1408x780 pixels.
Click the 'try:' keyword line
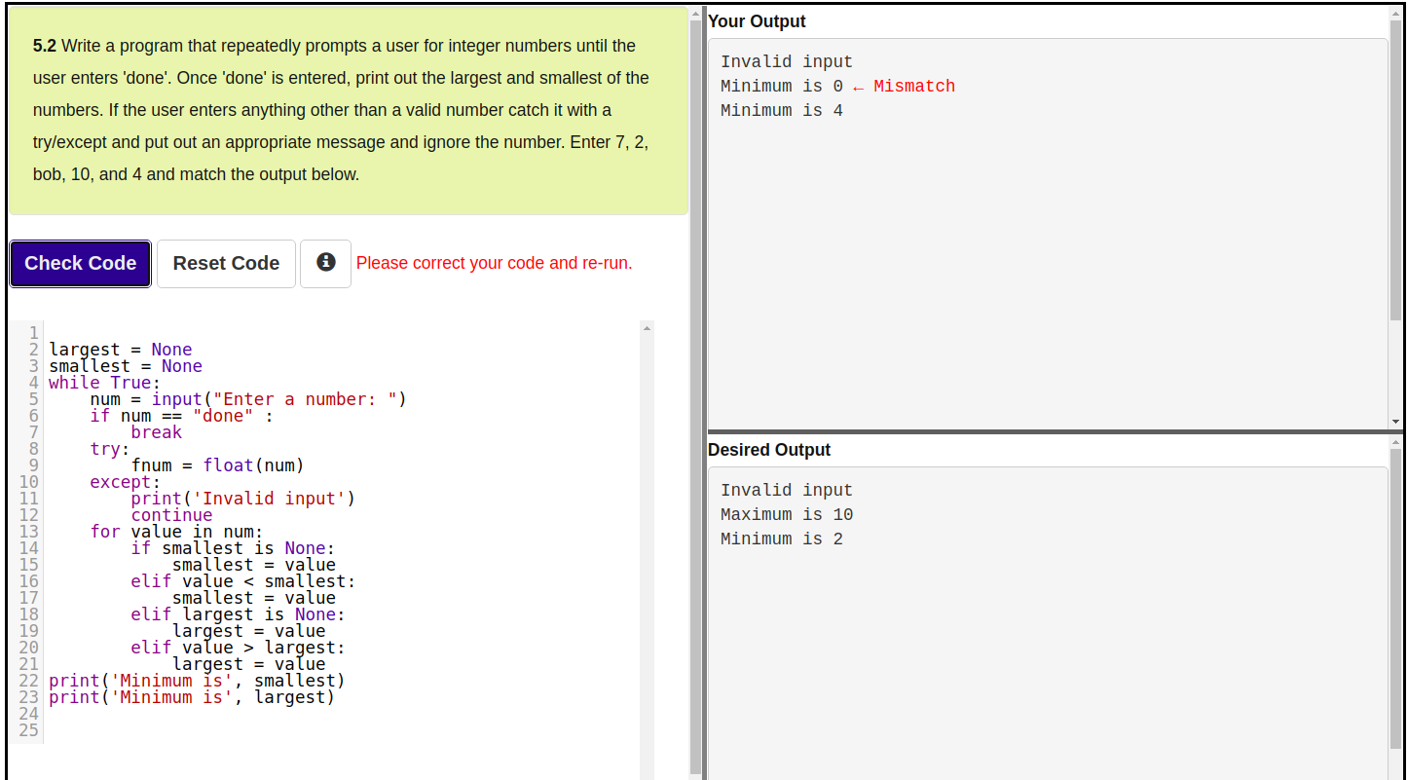pyautogui.click(x=110, y=449)
